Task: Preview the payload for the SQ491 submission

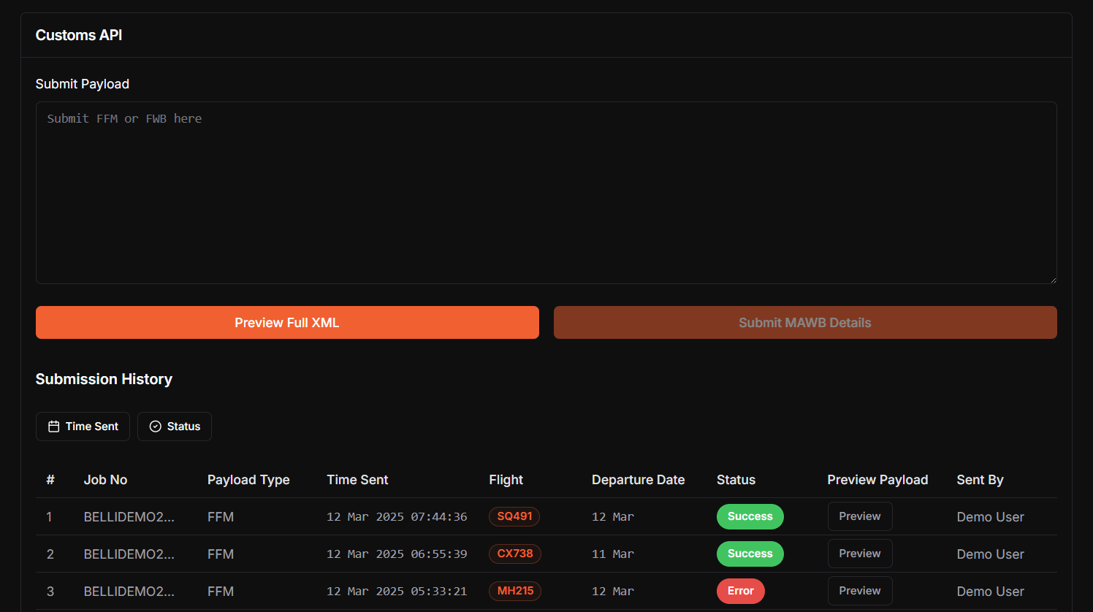Action: pyautogui.click(x=860, y=516)
